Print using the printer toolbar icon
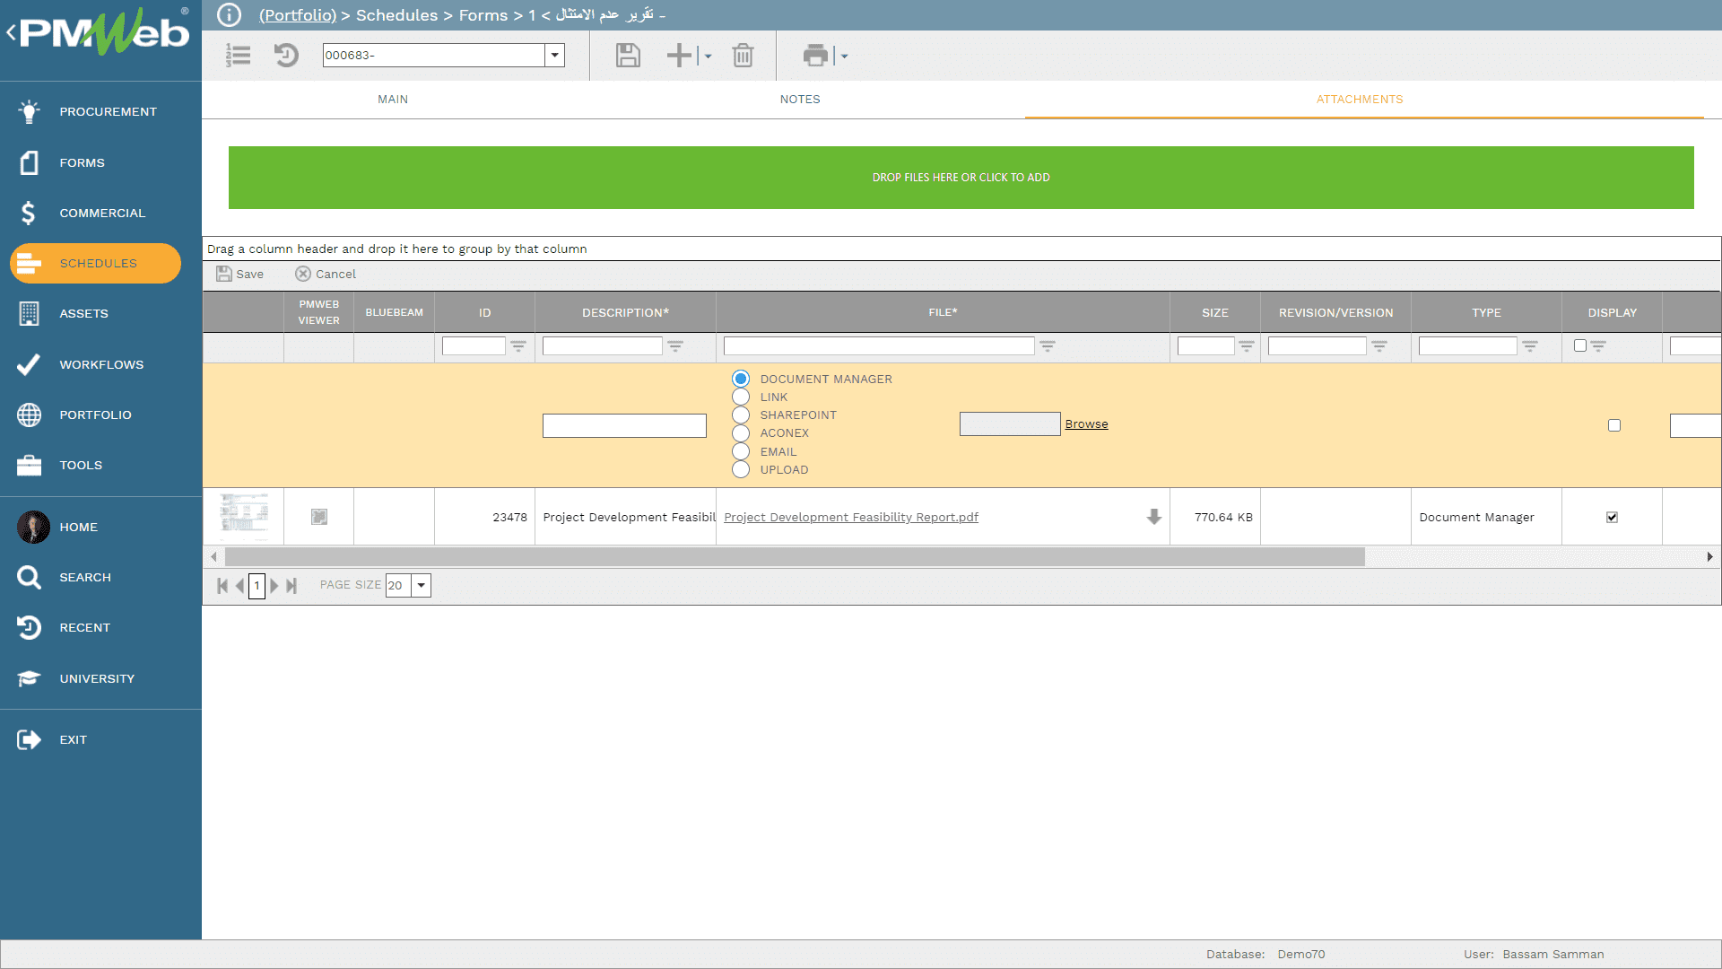1722x969 pixels. click(x=815, y=56)
